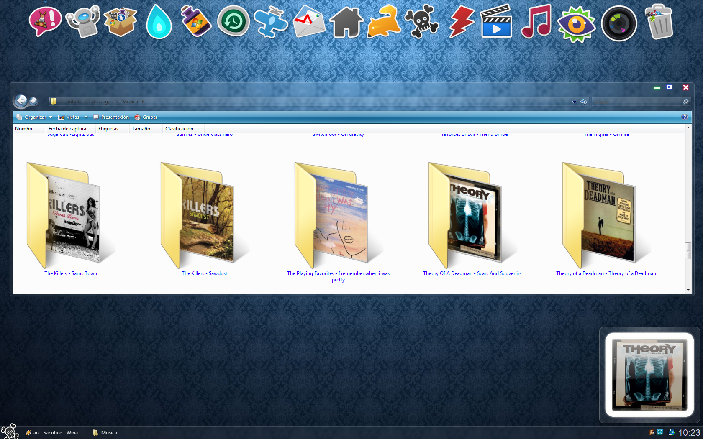Launch the blue airplane dock icon
Screen dimensions: 703x439
(271, 22)
